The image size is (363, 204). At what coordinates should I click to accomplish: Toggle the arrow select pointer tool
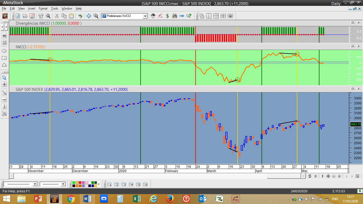4,78
